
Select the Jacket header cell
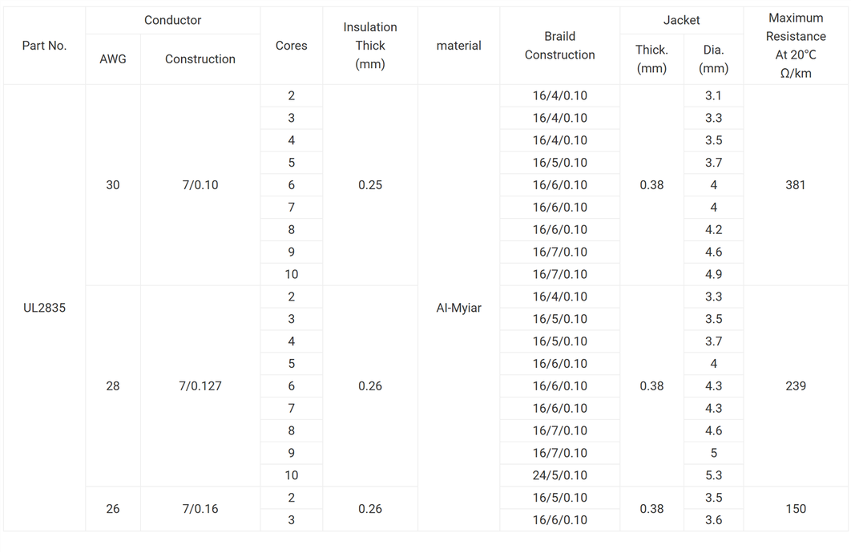click(x=681, y=20)
